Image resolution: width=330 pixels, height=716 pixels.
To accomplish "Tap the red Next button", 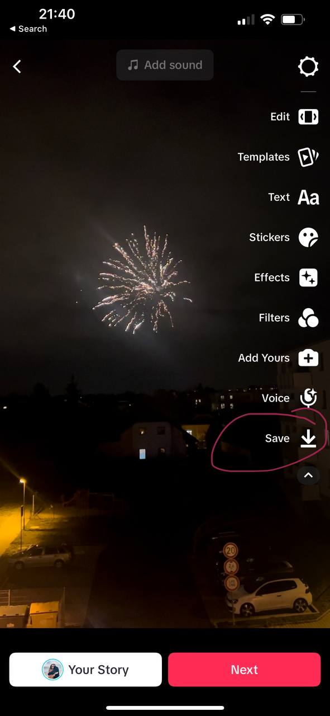I will [245, 670].
